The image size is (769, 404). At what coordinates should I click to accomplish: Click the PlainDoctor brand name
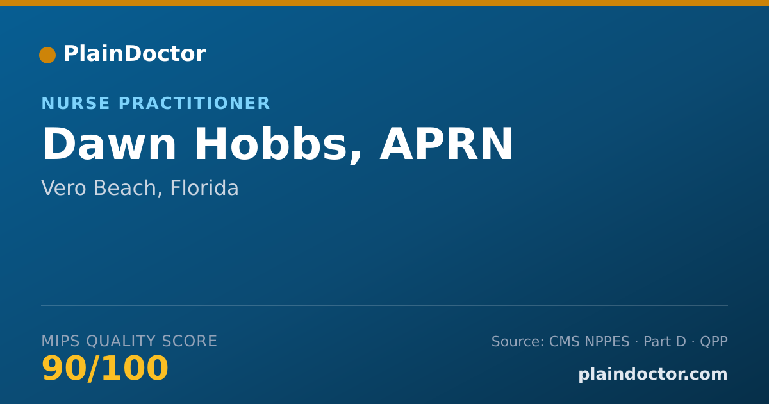[135, 54]
